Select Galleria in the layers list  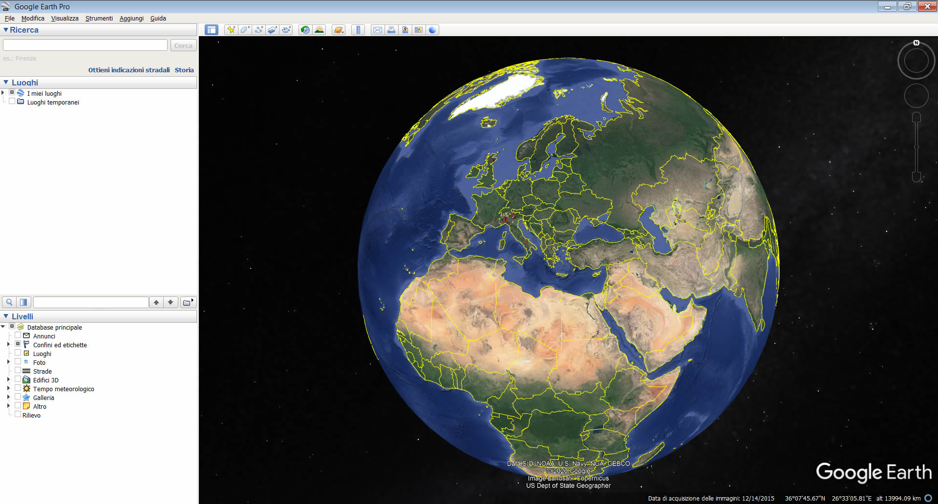pos(43,398)
